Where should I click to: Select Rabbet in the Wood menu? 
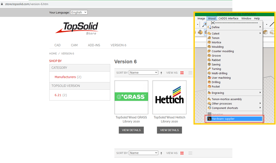(235, 60)
